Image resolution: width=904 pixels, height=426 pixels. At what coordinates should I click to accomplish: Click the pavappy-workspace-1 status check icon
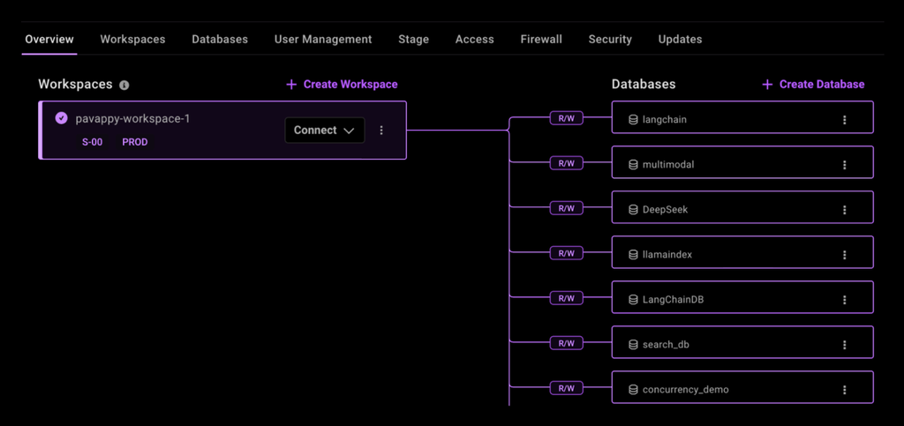(x=61, y=117)
